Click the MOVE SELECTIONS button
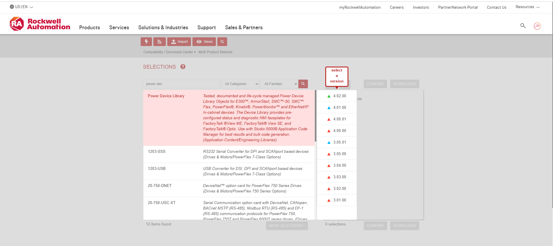The width and height of the screenshot is (553, 246). [287, 226]
